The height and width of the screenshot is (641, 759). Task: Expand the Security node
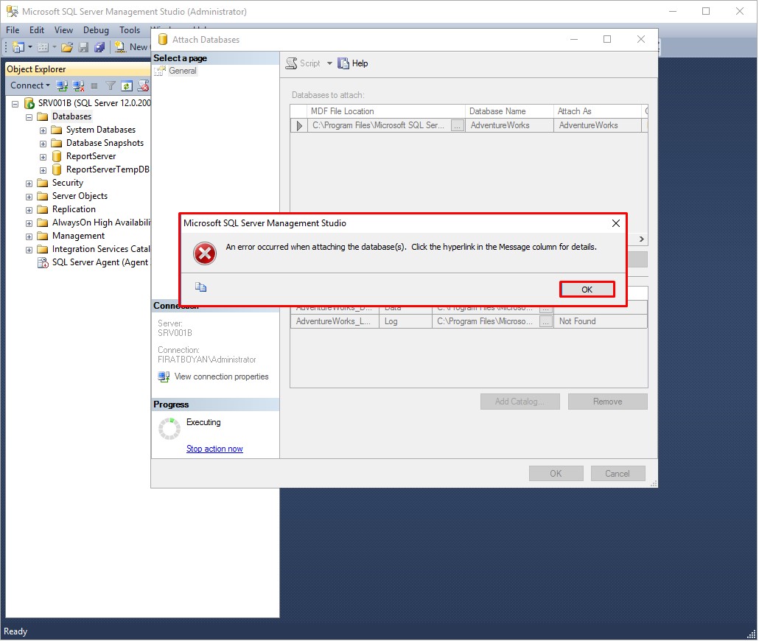29,184
